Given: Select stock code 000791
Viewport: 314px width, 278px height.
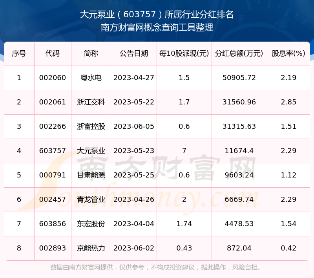Looking at the screenshot, I should pos(53,175).
